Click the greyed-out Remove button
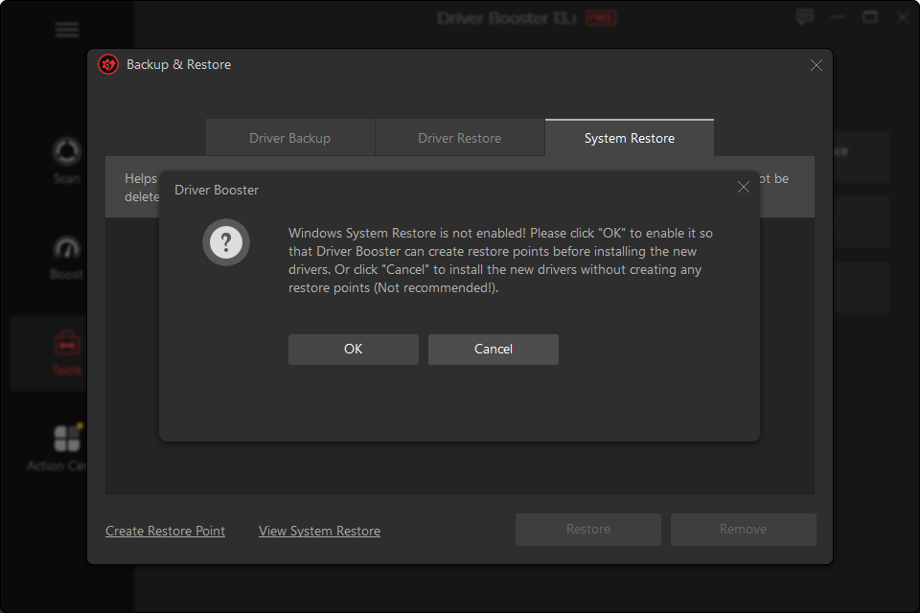920x613 pixels. pyautogui.click(x=743, y=530)
